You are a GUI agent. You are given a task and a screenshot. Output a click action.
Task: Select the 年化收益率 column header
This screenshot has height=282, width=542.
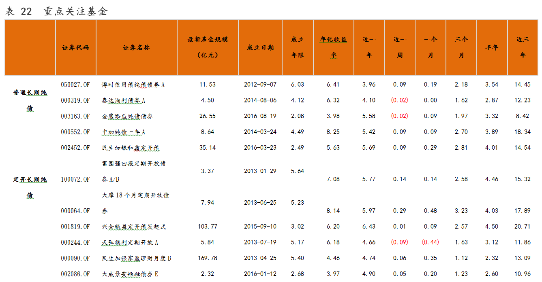point(333,47)
